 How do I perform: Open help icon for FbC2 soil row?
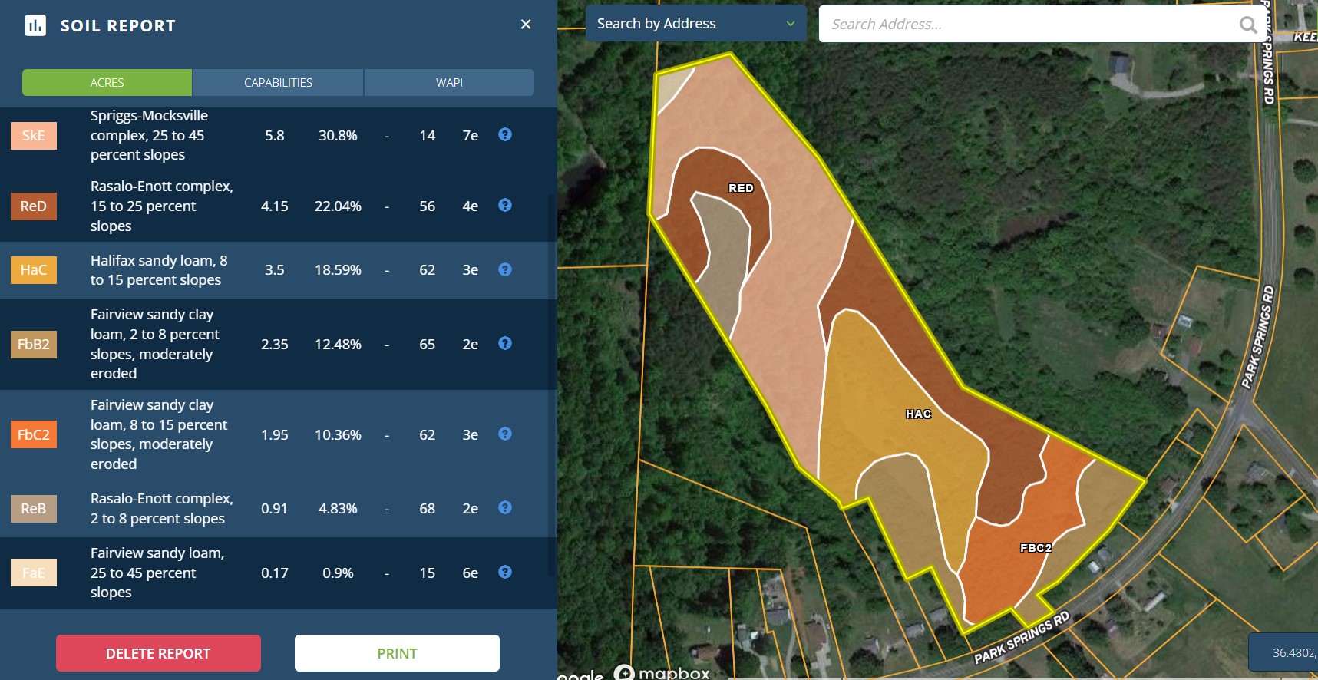505,434
